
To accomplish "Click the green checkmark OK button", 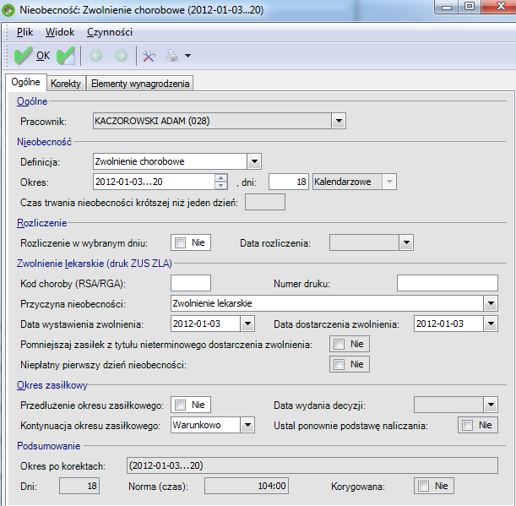I will pyautogui.click(x=32, y=56).
